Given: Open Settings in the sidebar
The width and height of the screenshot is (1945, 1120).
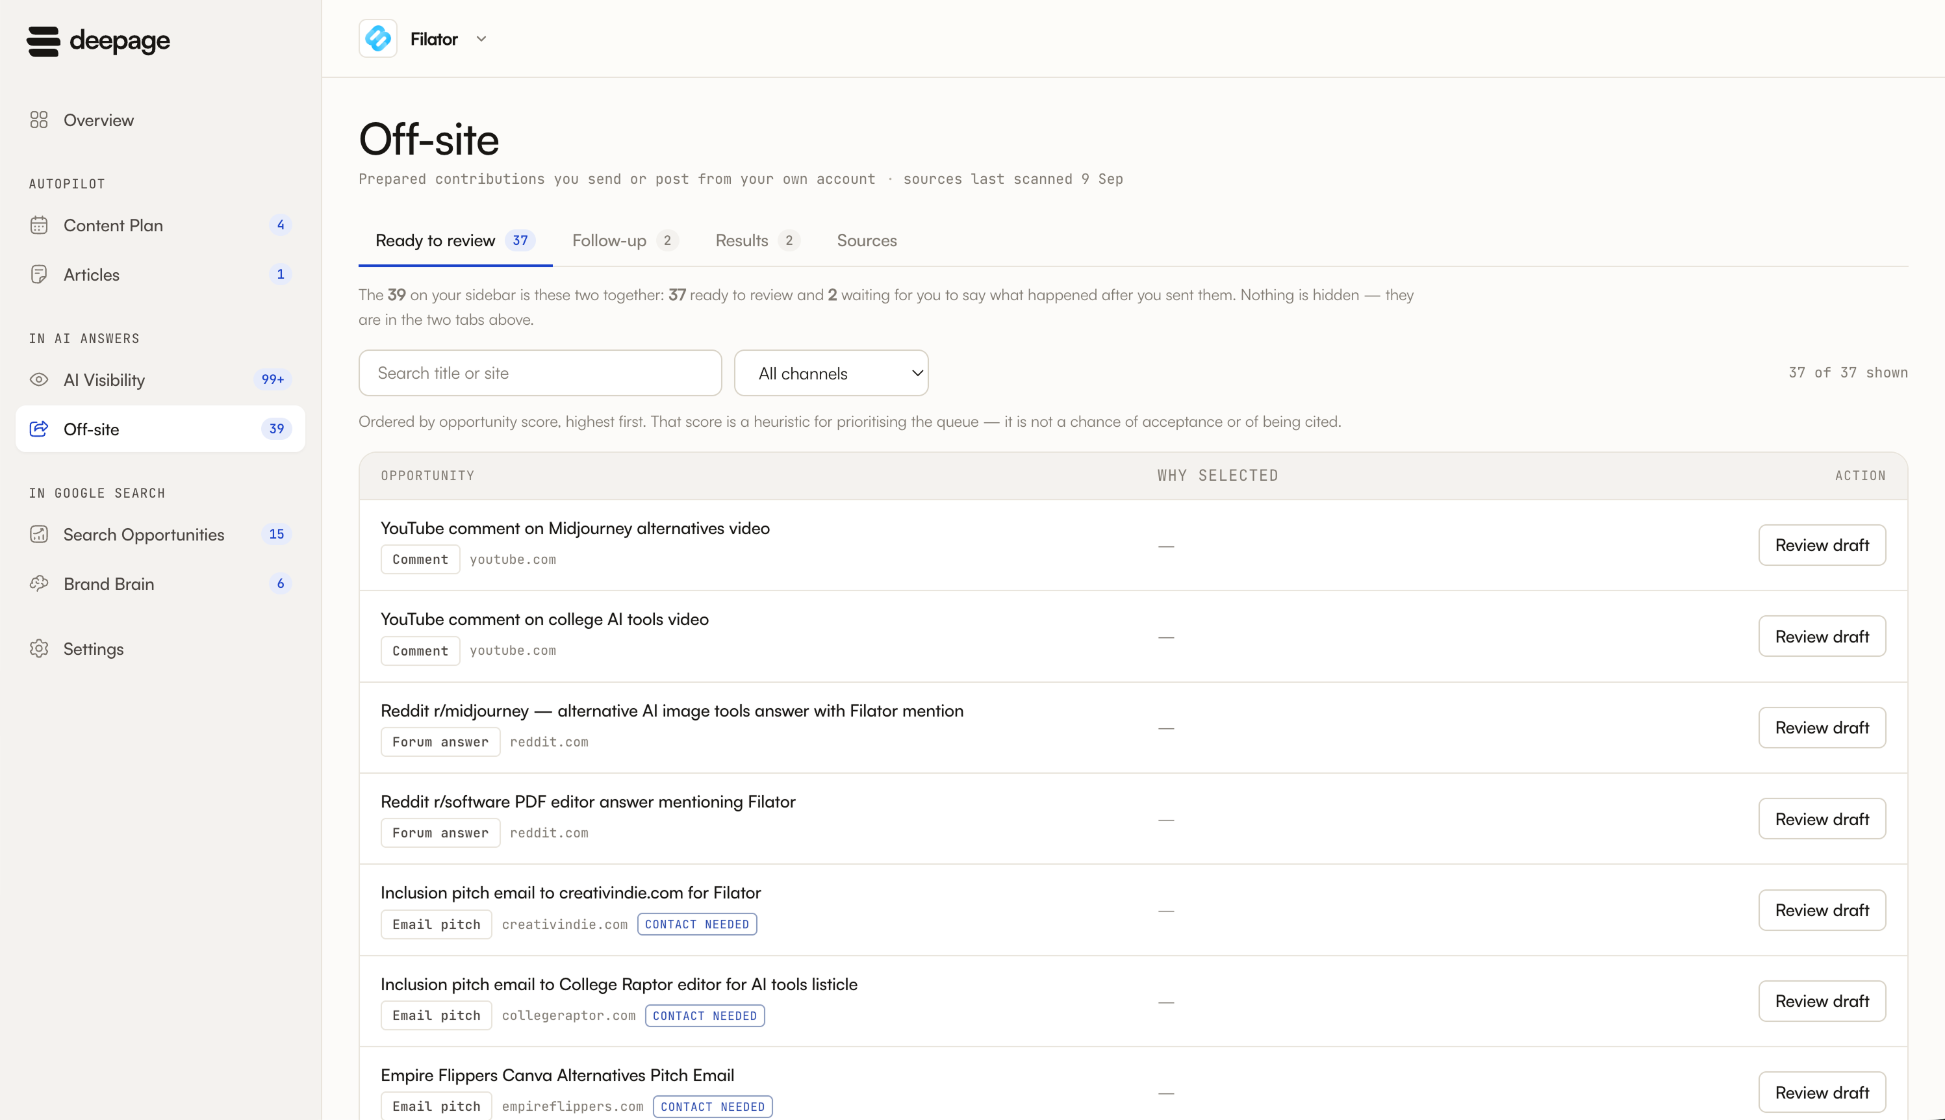Looking at the screenshot, I should click(x=160, y=649).
